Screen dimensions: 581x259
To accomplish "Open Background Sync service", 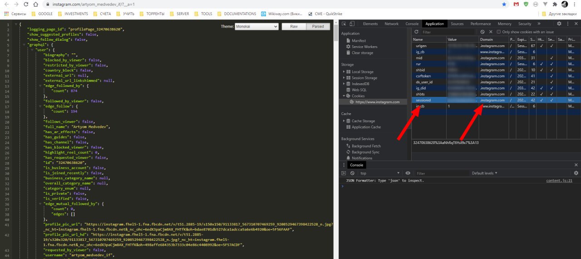I will [365, 152].
